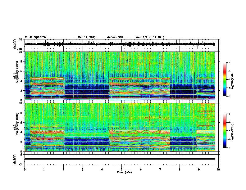The height and width of the screenshot is (190, 246).
Task: Select the date text "Dec. 19, 2025"
Action: point(87,37)
